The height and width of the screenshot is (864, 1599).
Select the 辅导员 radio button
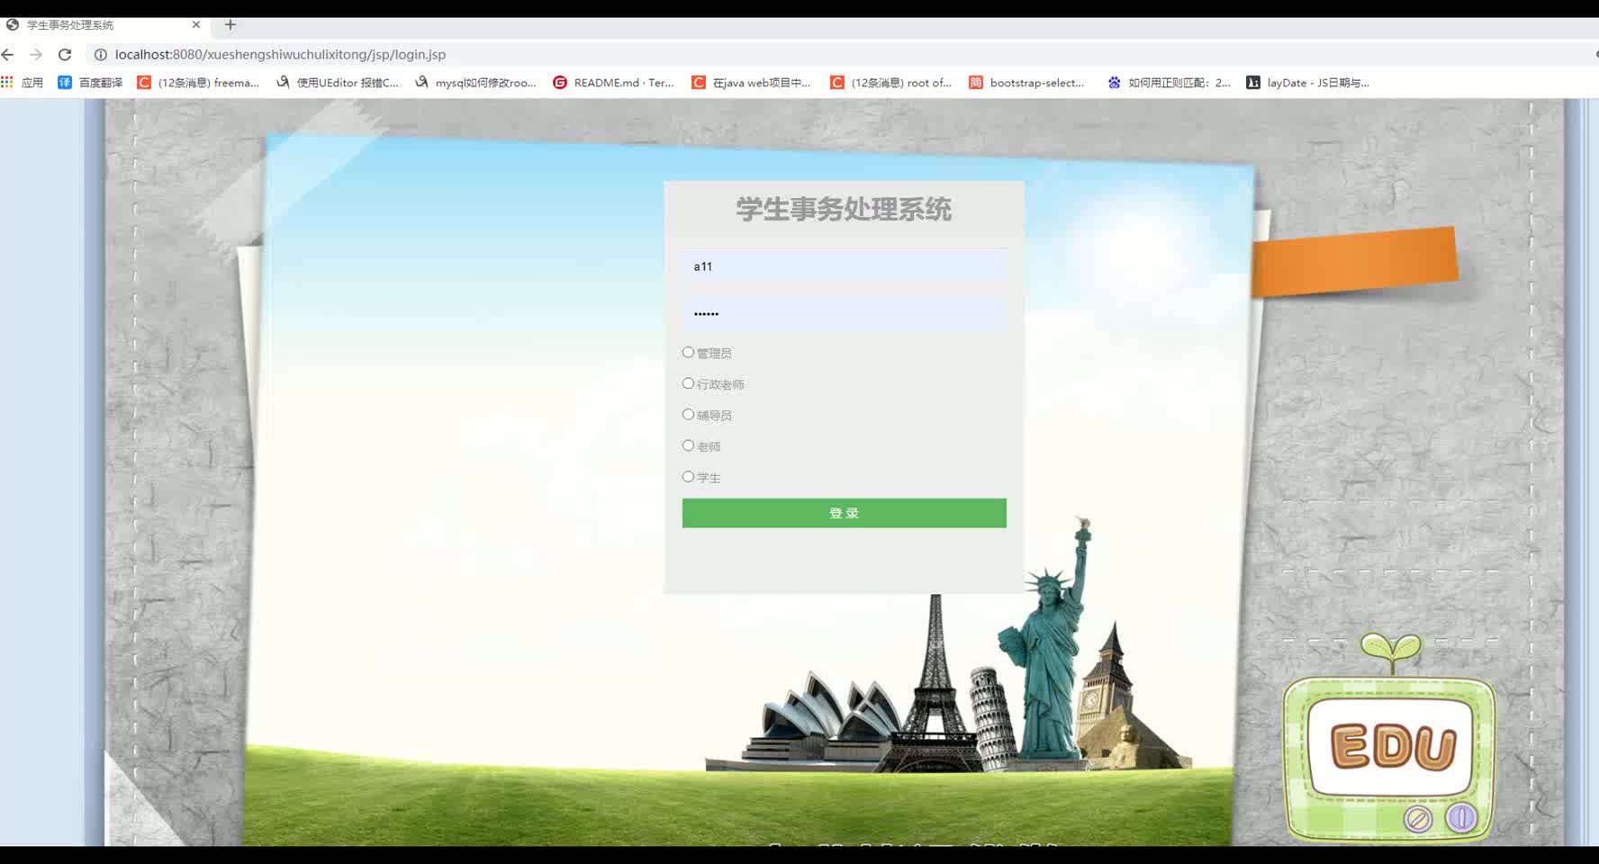tap(688, 415)
